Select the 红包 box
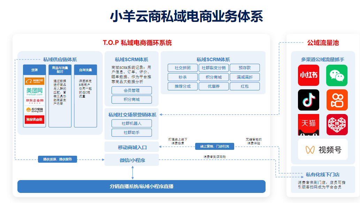Viewport: 360px width, 203px height. tap(245, 86)
